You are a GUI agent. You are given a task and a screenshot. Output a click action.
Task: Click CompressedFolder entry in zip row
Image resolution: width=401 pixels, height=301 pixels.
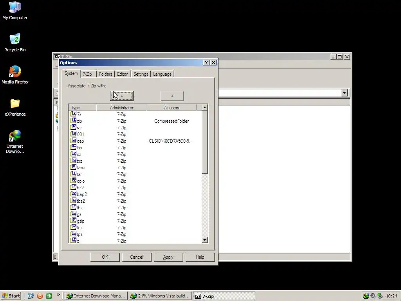[x=172, y=121]
